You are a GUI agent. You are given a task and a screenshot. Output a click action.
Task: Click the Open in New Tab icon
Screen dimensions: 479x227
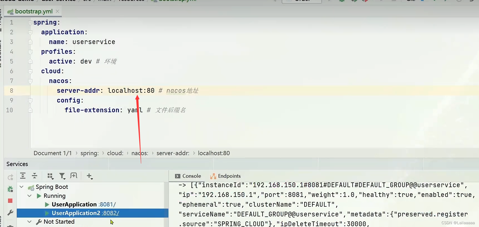(x=74, y=176)
